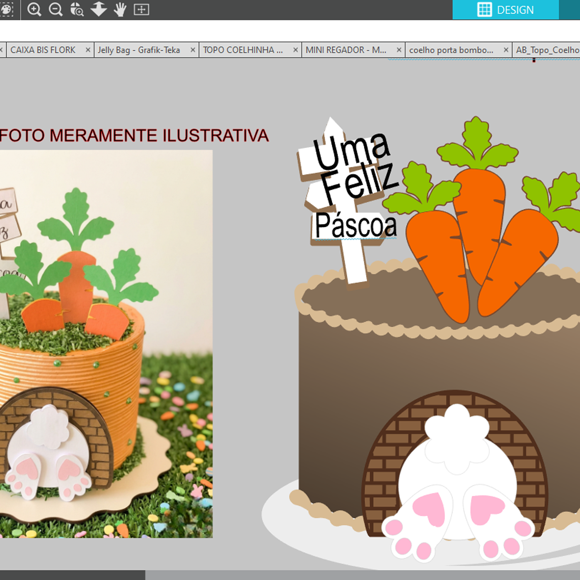
Task: Close the MINI REGADOR tab
Action: 399,50
